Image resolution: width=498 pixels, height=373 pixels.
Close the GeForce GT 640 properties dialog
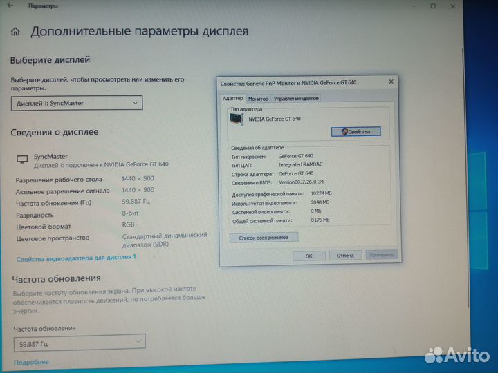391,82
